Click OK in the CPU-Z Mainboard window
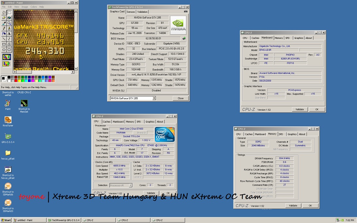357x223 pixels. click(317, 109)
